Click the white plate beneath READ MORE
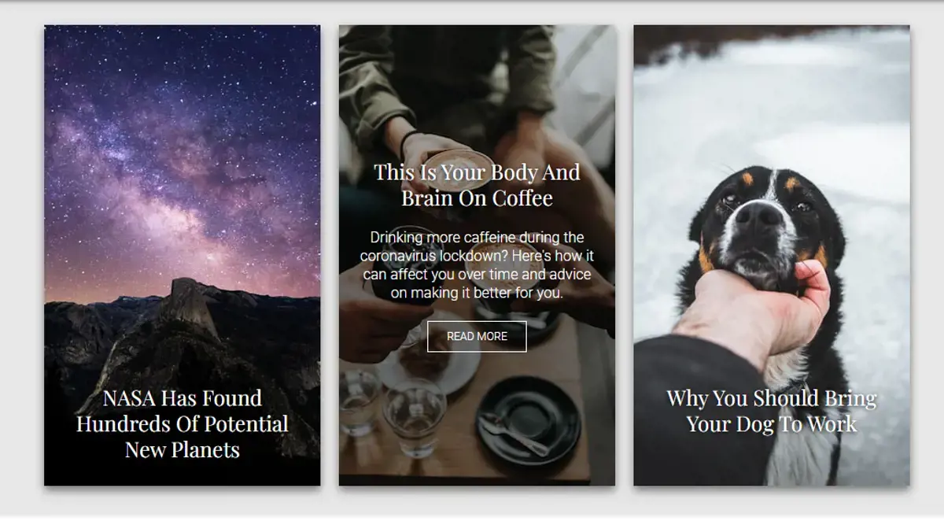The height and width of the screenshot is (532, 944). point(429,366)
